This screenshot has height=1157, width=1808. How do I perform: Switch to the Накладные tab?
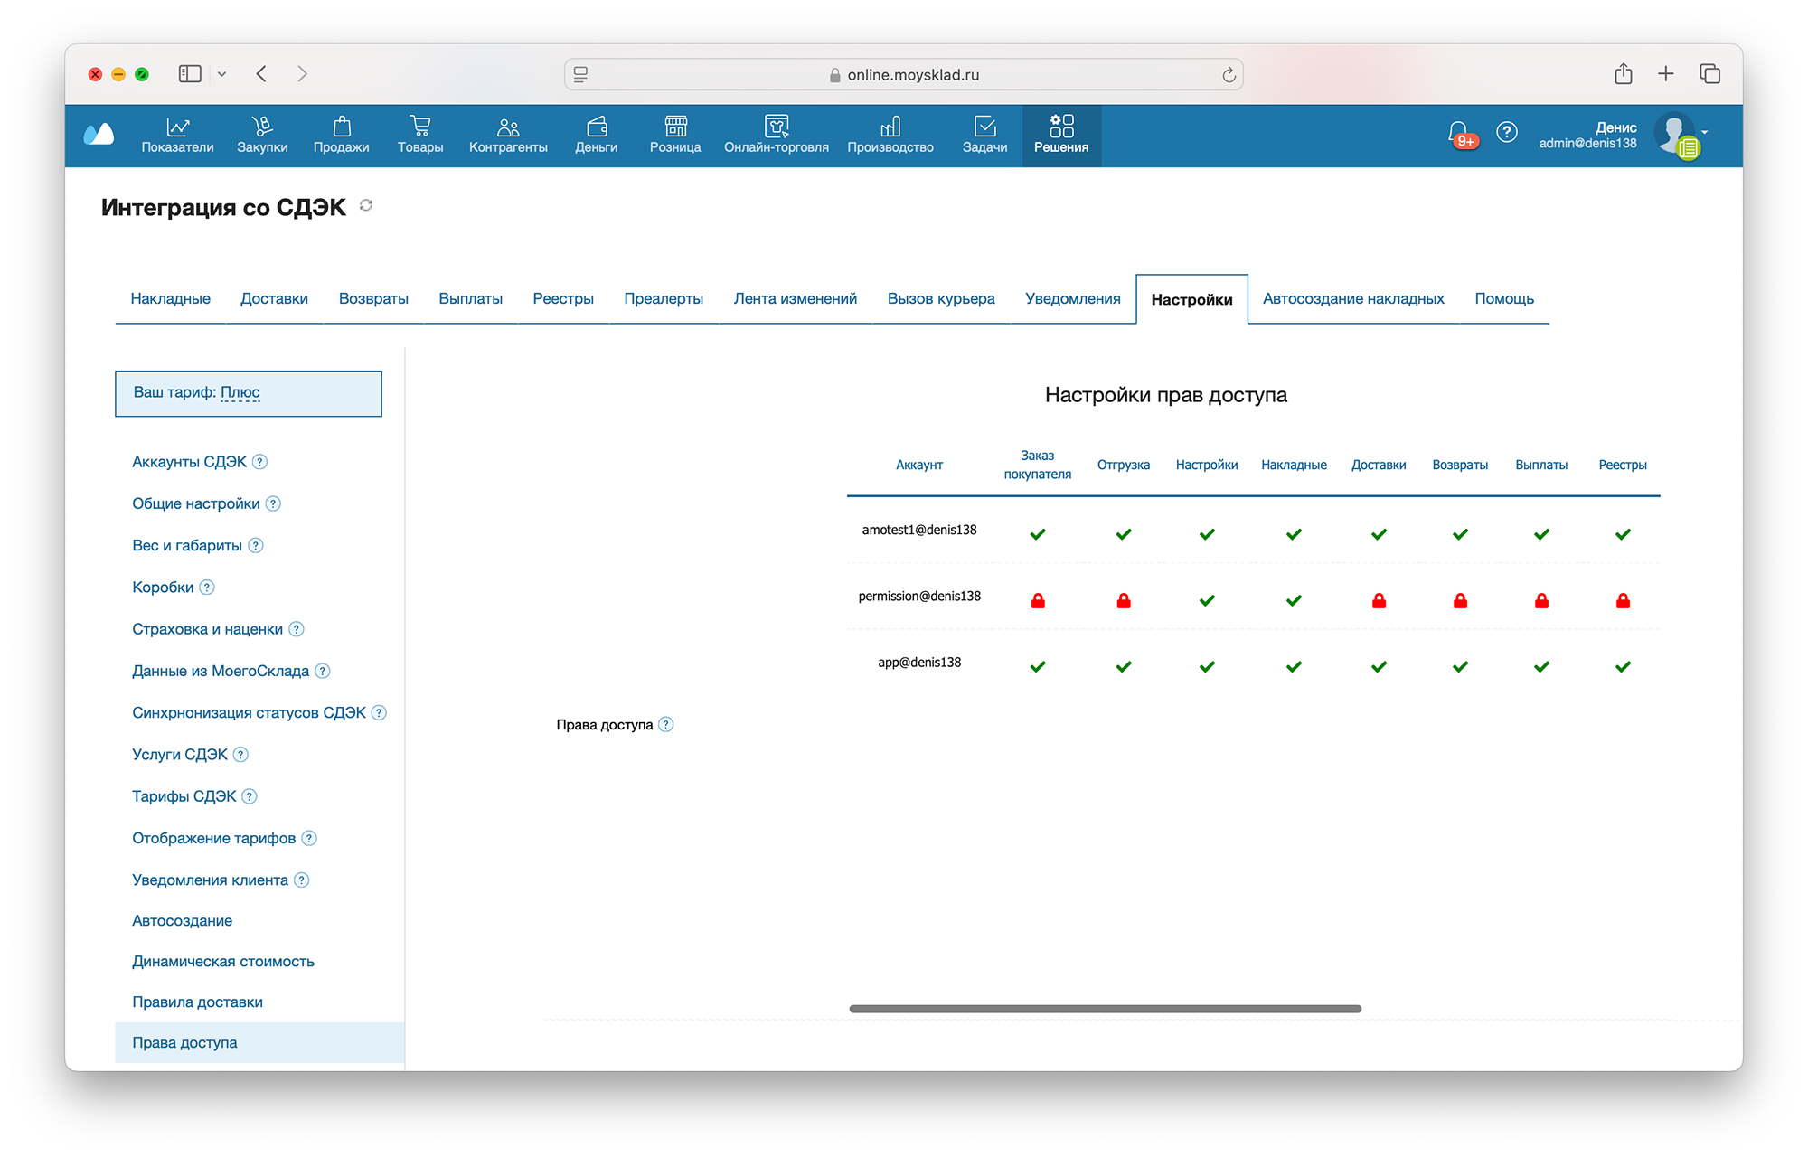pyautogui.click(x=170, y=299)
